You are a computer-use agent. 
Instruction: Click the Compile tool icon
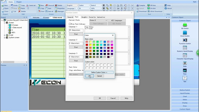137,5
